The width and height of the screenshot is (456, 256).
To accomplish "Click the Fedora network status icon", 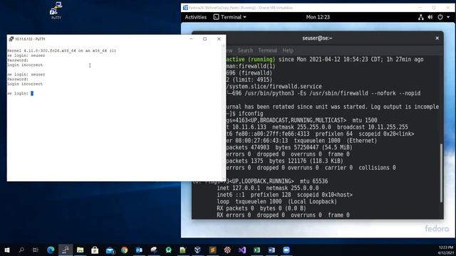I will click(x=421, y=17).
